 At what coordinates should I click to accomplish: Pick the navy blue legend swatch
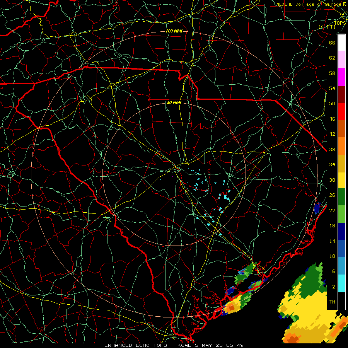(x=341, y=232)
